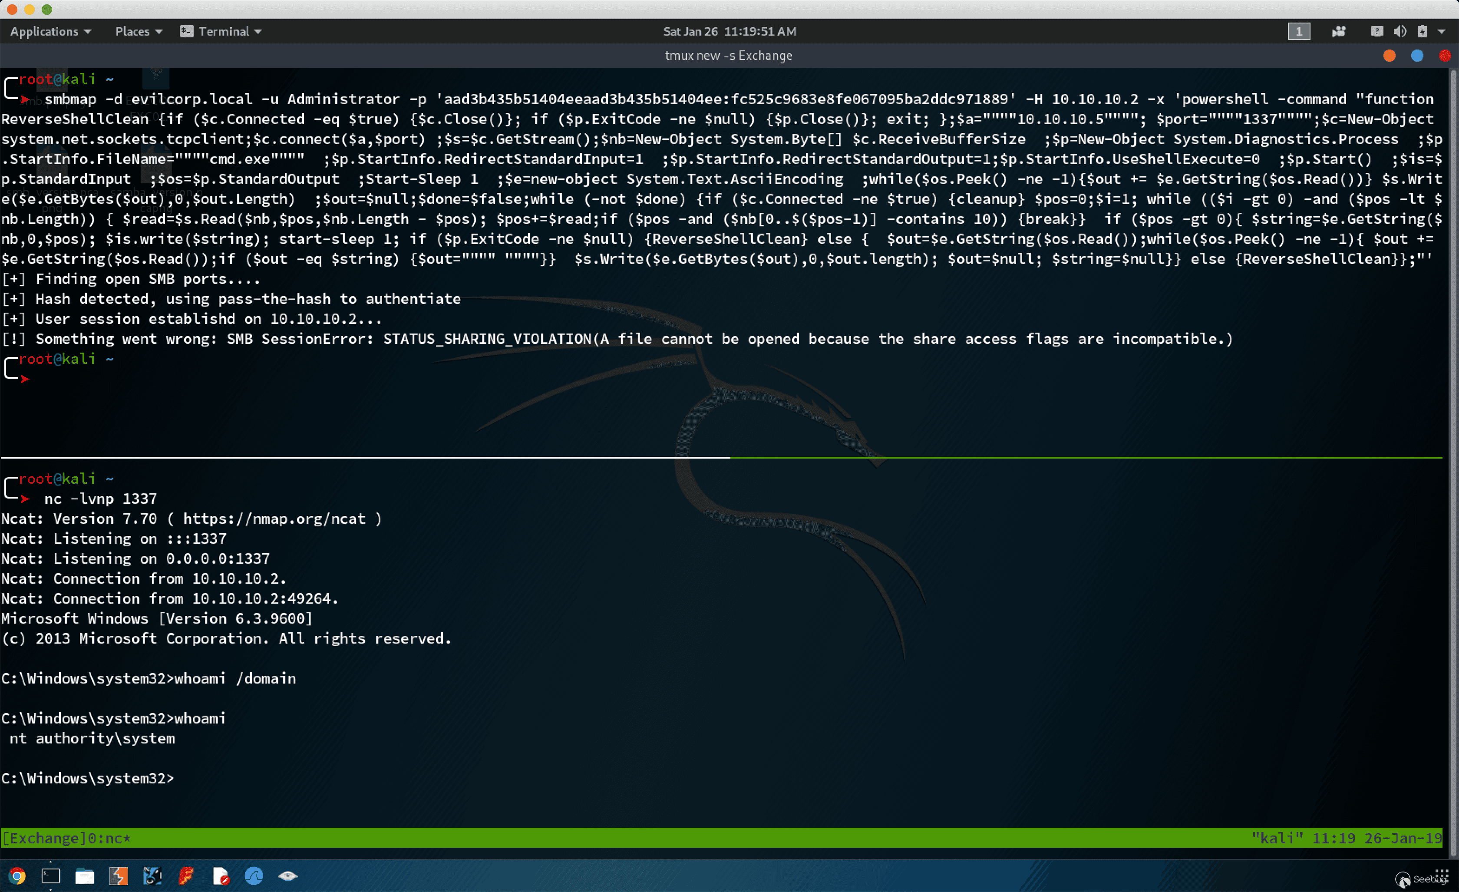1459x892 pixels.
Task: Click the output 'nt authority\system'
Action: pos(92,739)
